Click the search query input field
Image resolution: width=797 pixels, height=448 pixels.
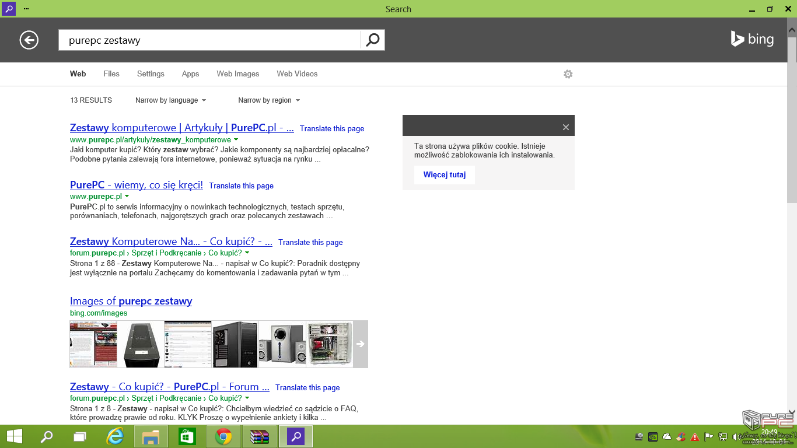[209, 40]
